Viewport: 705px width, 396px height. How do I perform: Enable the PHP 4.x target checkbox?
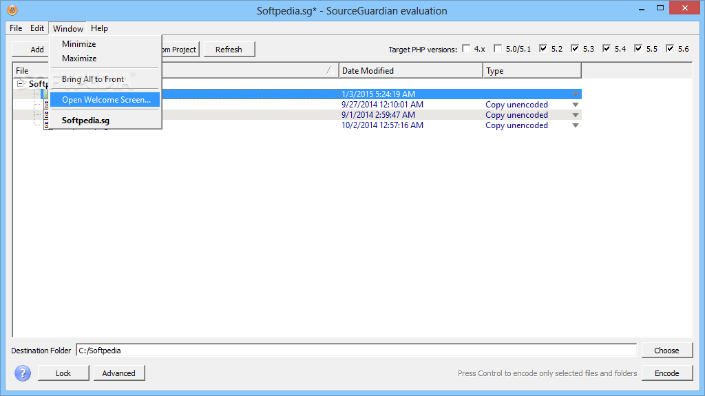click(x=466, y=48)
